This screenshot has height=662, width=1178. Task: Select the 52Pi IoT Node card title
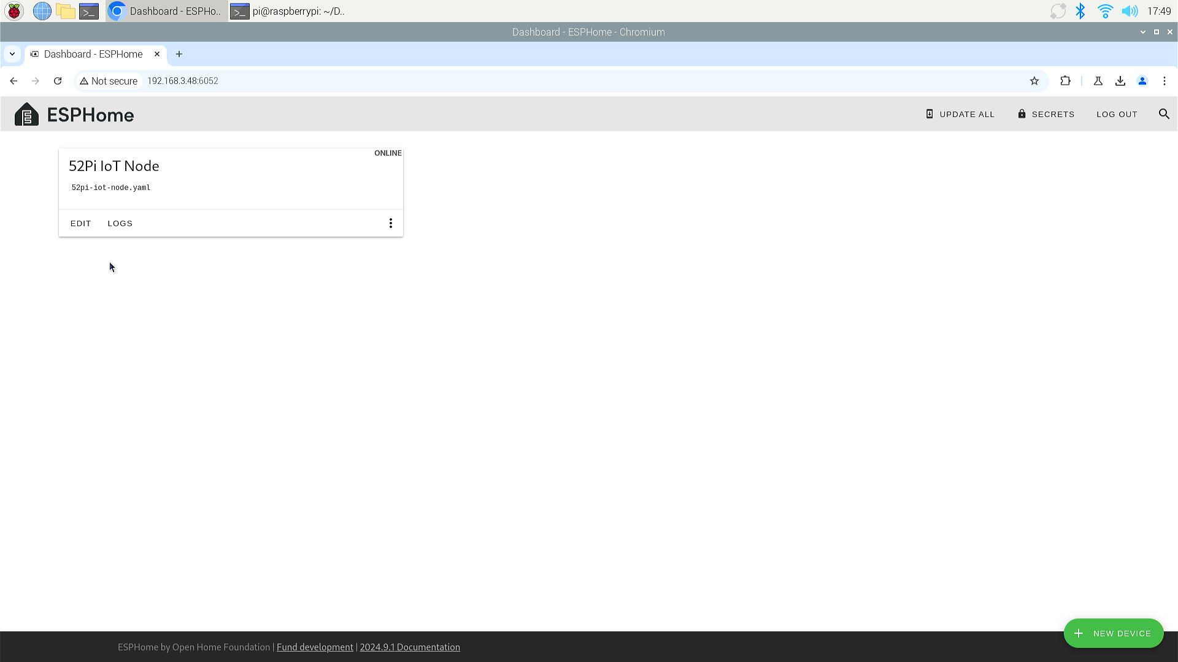114,166
